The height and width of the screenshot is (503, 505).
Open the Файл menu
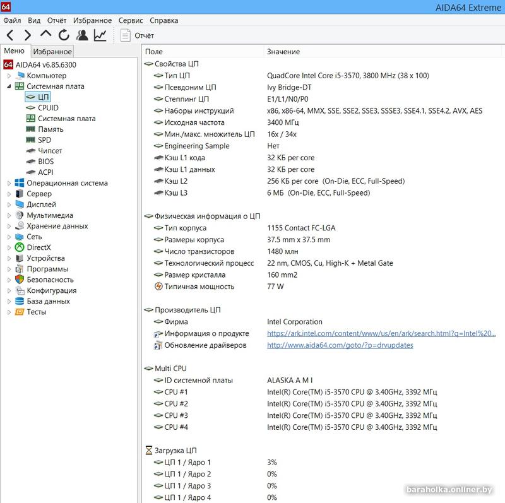tap(12, 20)
